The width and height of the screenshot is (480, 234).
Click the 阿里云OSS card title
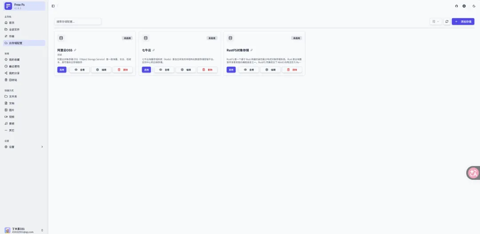point(65,50)
